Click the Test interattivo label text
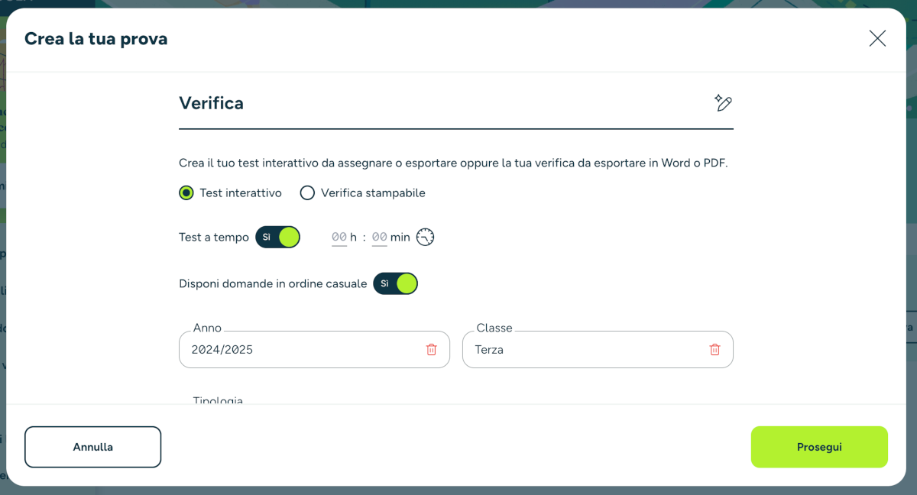This screenshot has width=917, height=495. click(241, 193)
